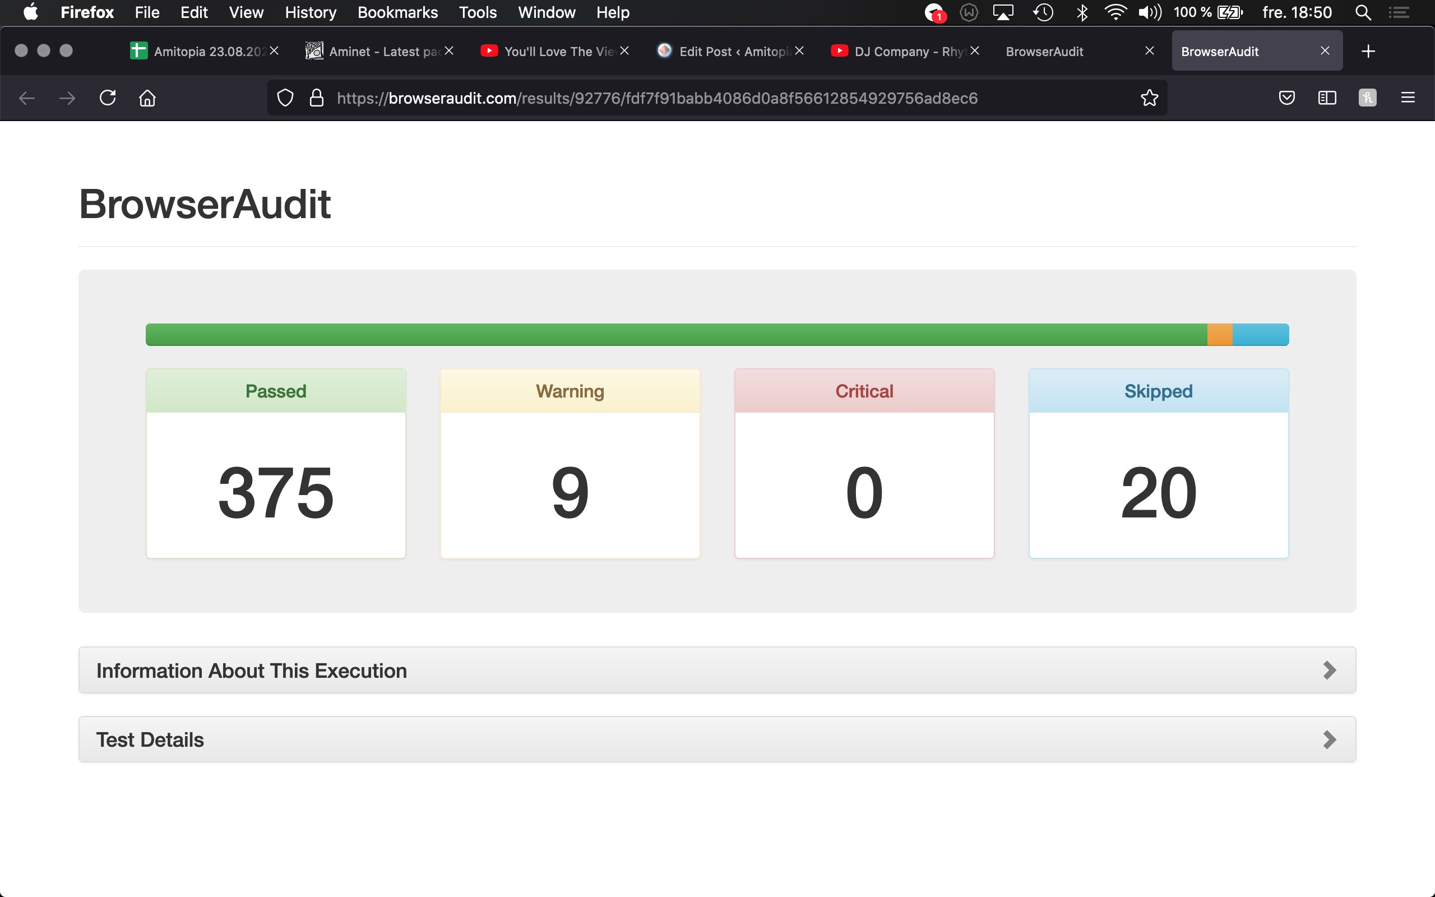Click the green passed segment of progress bar
The width and height of the screenshot is (1435, 897).
point(676,335)
